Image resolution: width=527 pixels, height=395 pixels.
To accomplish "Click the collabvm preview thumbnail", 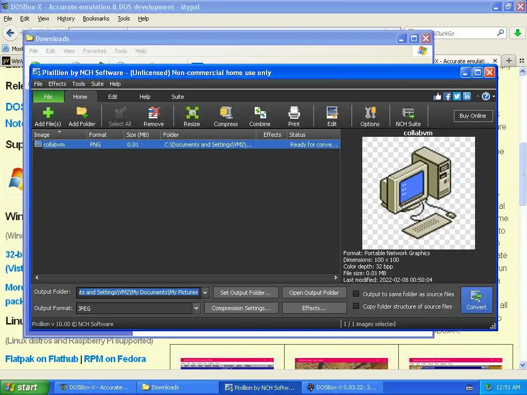I will (418, 193).
